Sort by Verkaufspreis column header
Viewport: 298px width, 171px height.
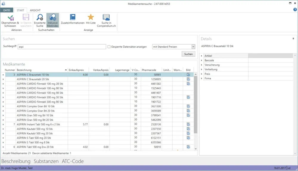point(99,70)
